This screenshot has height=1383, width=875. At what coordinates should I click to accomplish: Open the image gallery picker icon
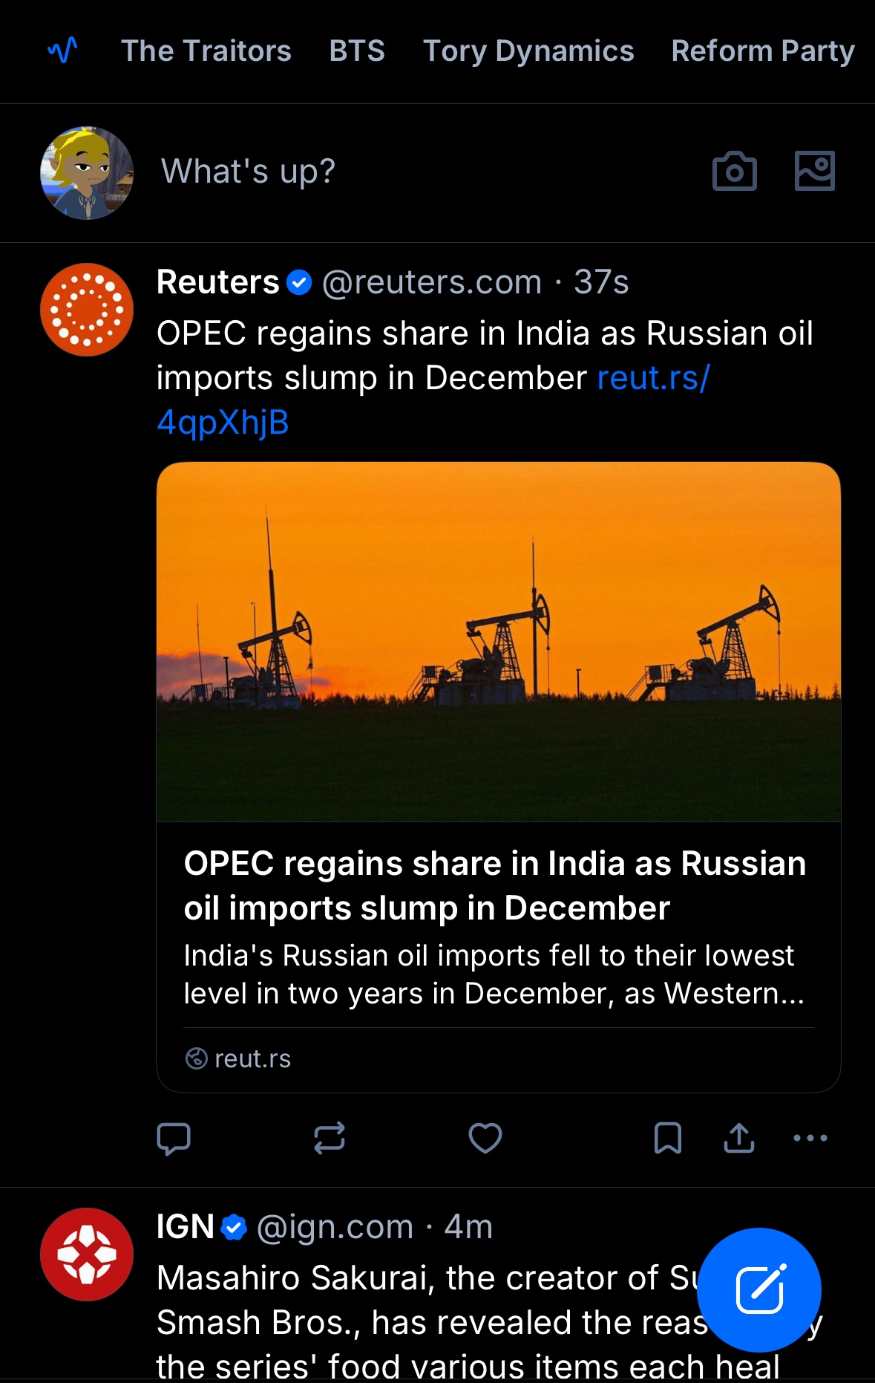tap(814, 172)
